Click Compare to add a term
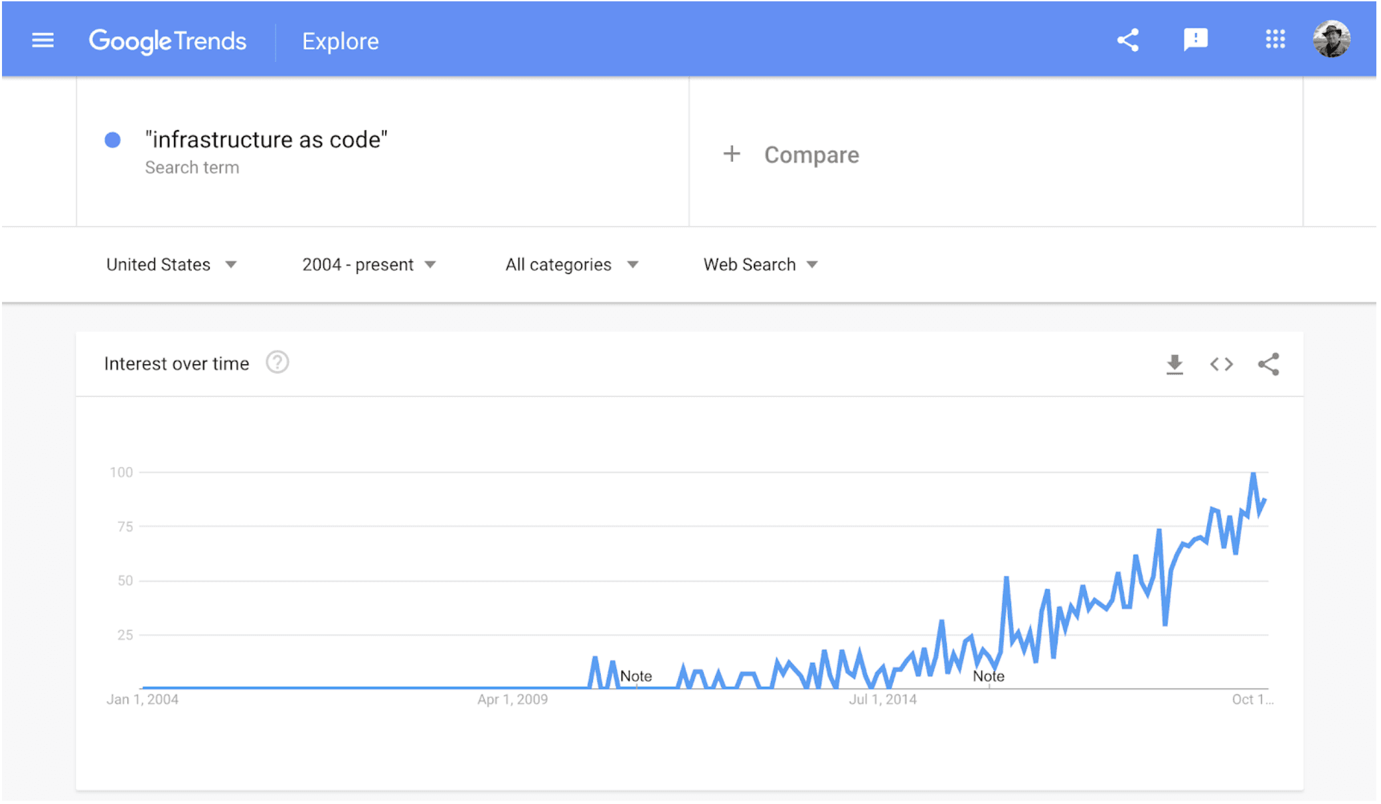The image size is (1381, 804). click(811, 155)
